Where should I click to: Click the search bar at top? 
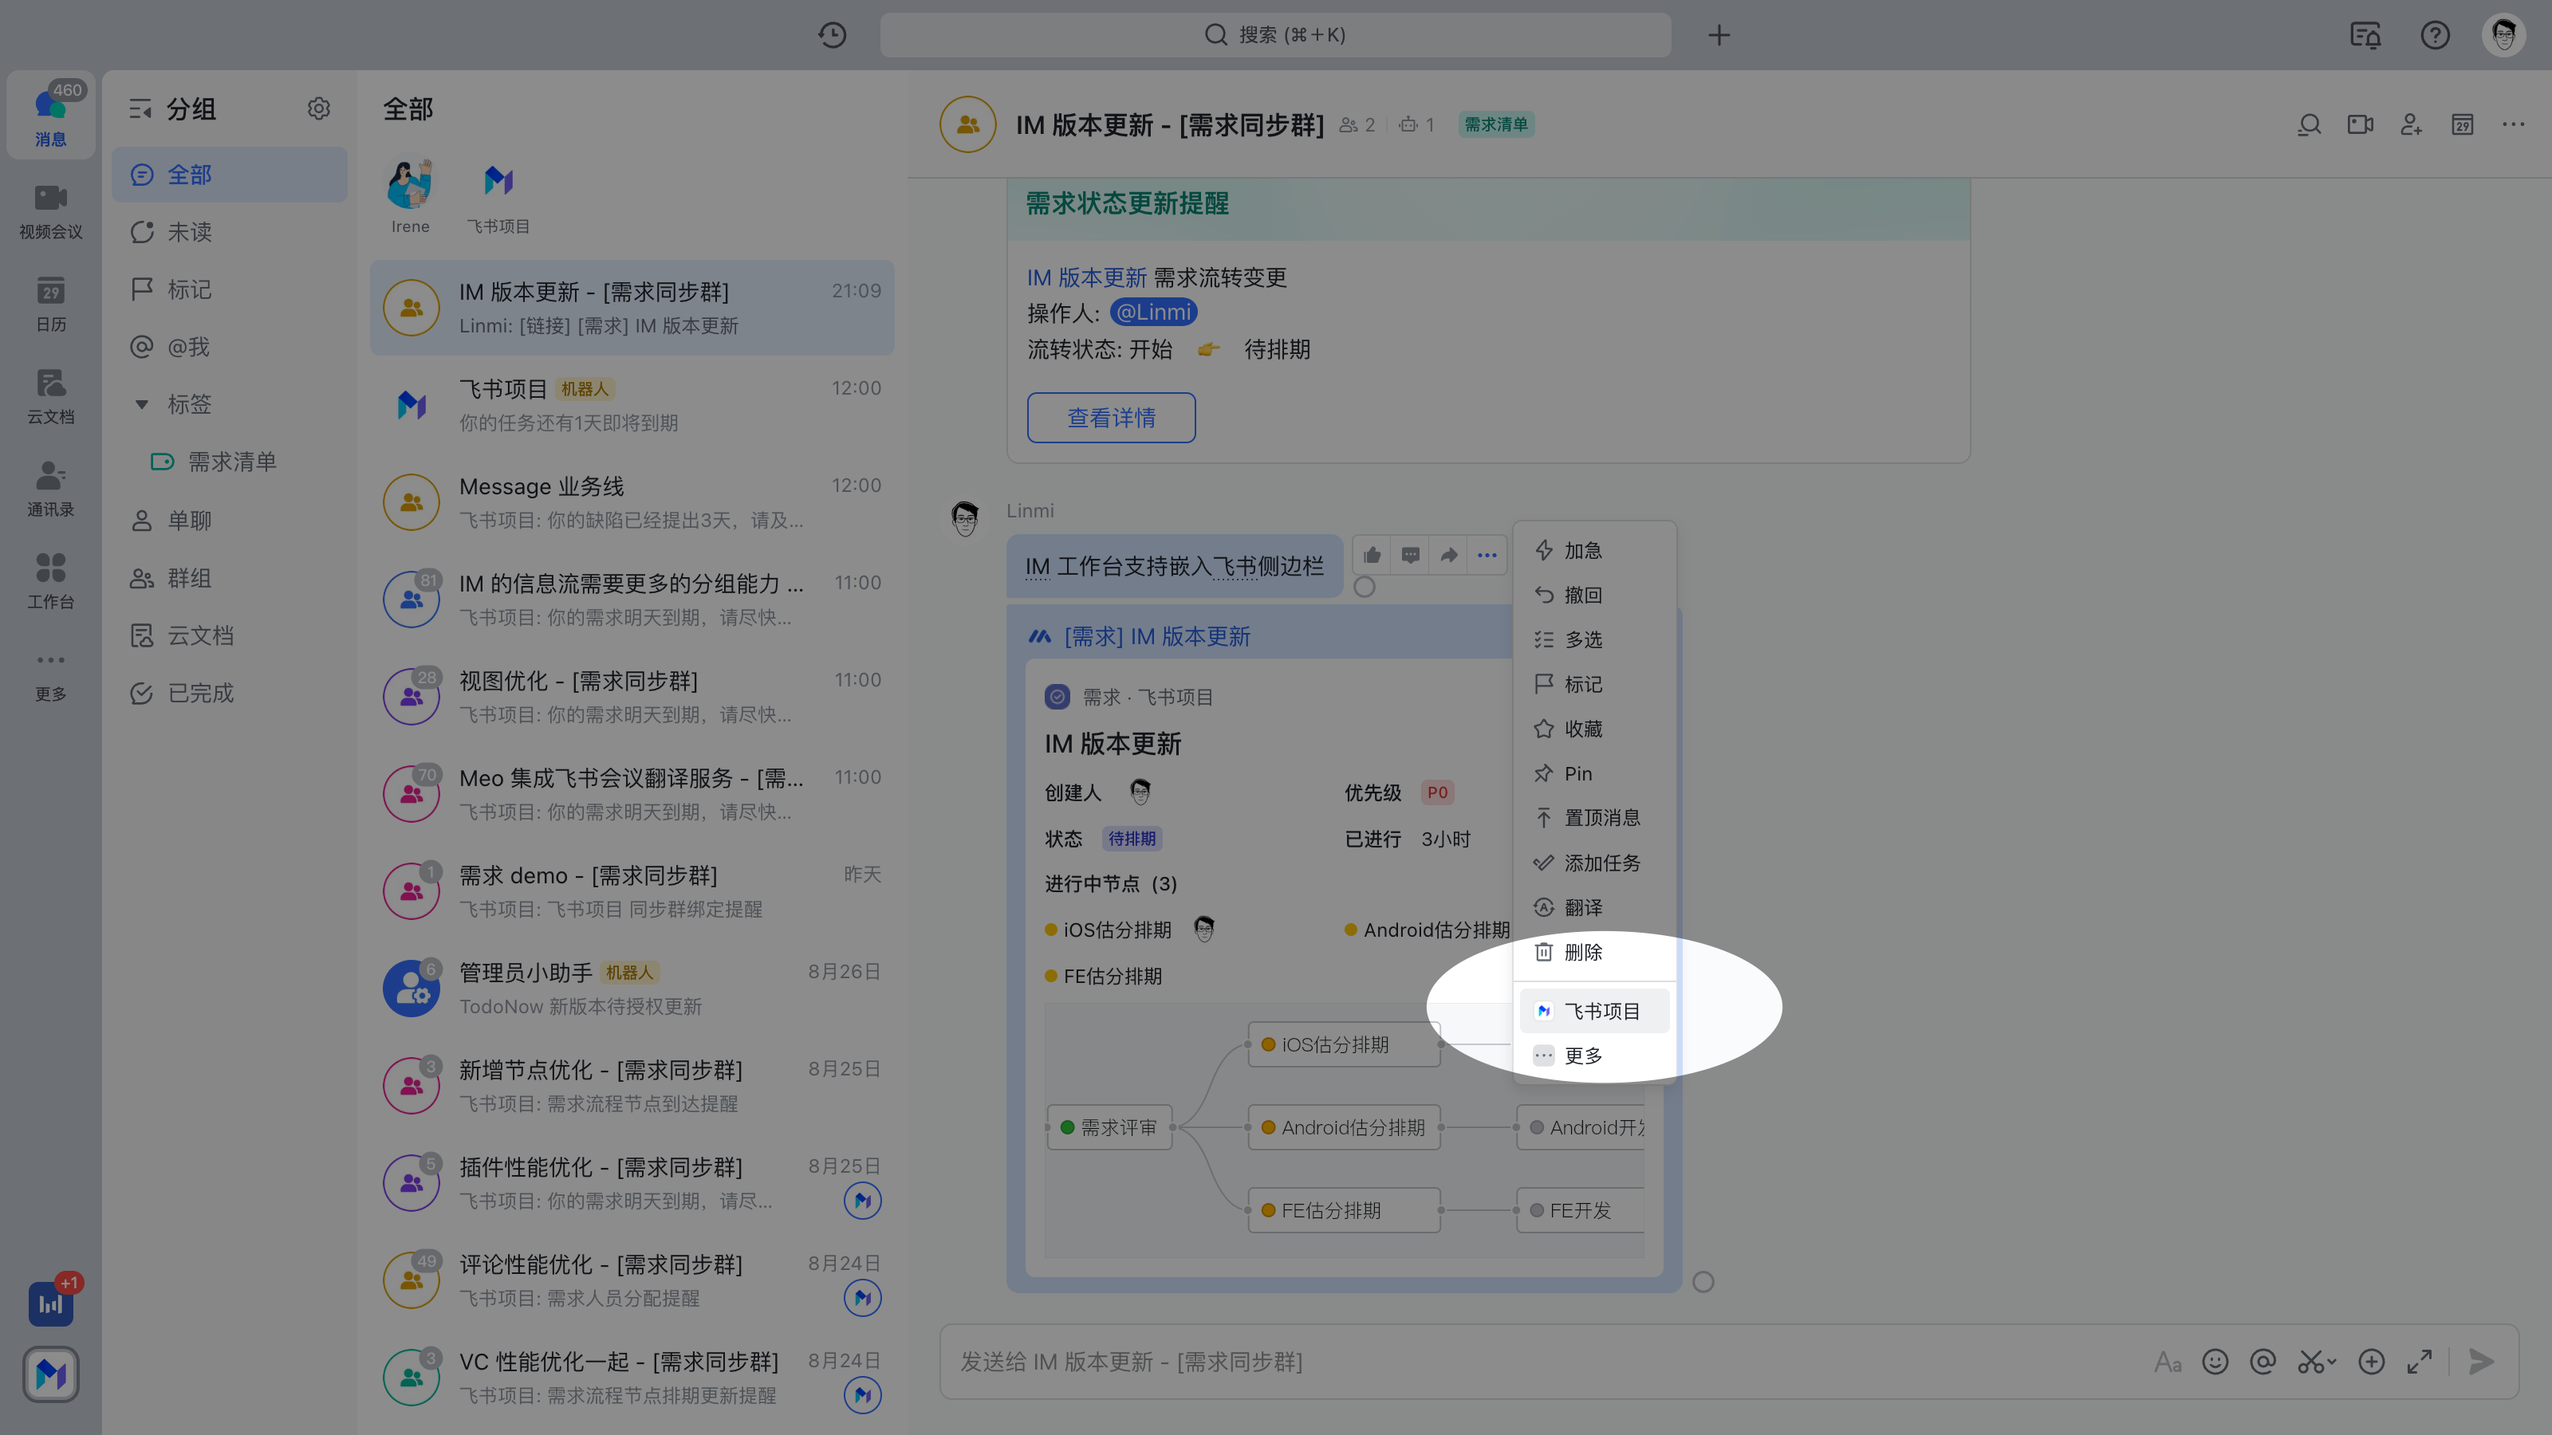click(x=1275, y=36)
